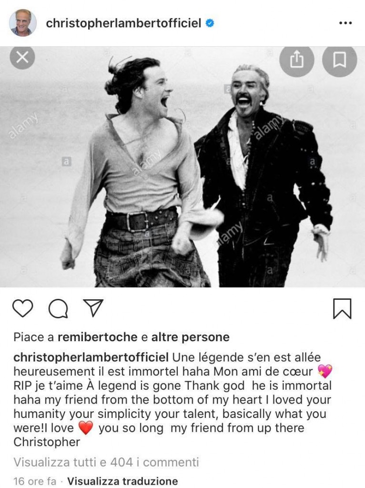Screen dimensions: 365x488
Task: Tap the sparkling pink heart emoji
Action: (325, 371)
